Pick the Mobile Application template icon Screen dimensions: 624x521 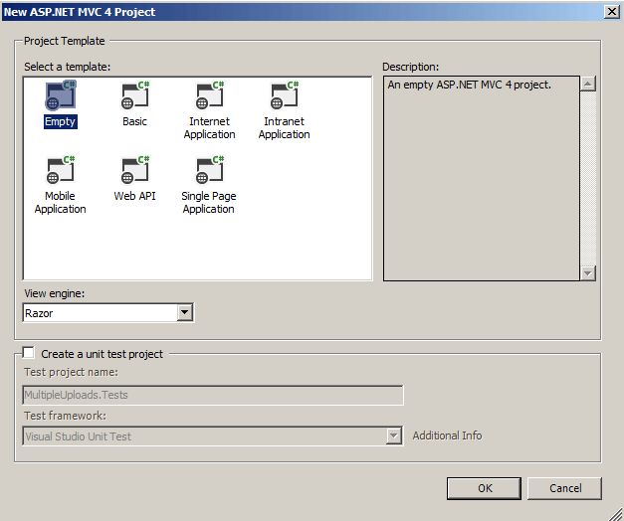pos(61,169)
